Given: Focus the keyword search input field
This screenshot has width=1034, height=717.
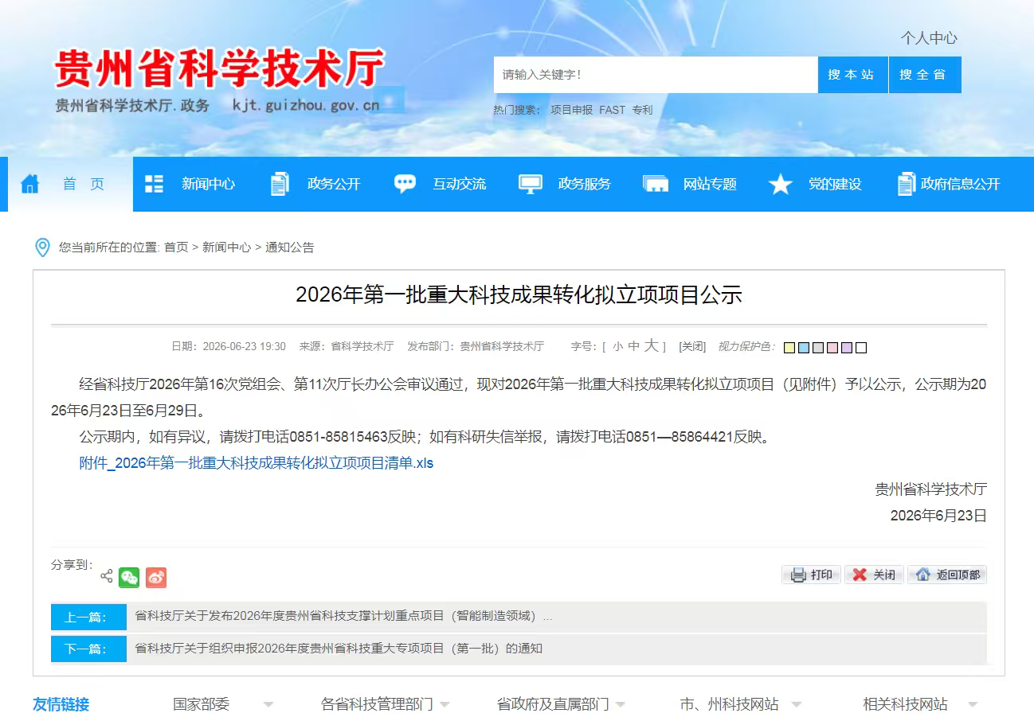Looking at the screenshot, I should [x=656, y=75].
